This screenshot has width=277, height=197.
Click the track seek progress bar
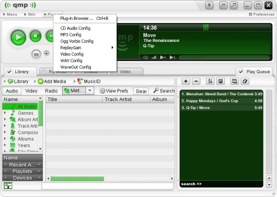[x=224, y=57]
